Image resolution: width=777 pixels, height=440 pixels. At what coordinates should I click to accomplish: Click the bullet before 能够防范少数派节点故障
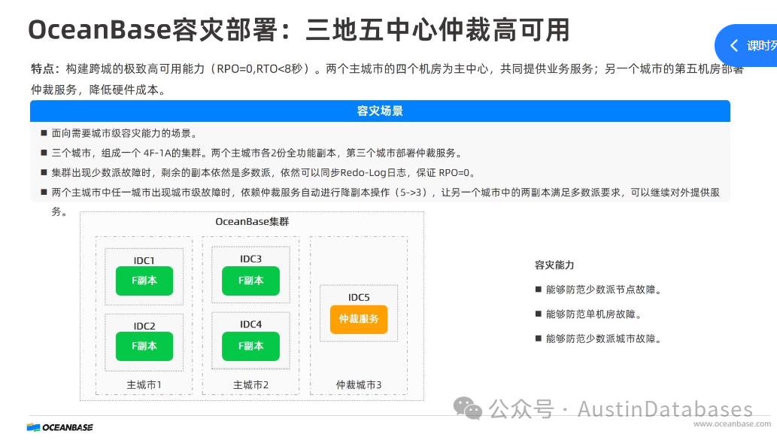pyautogui.click(x=538, y=289)
